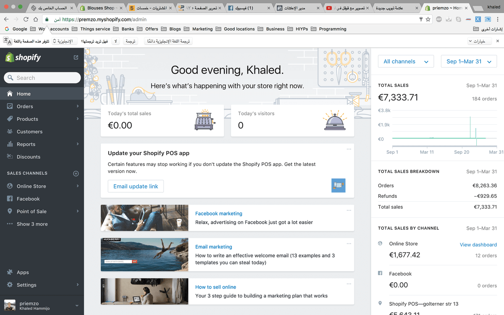Open the Sep 1–Mar 31 date dropdown
504x315 pixels.
pyautogui.click(x=469, y=61)
